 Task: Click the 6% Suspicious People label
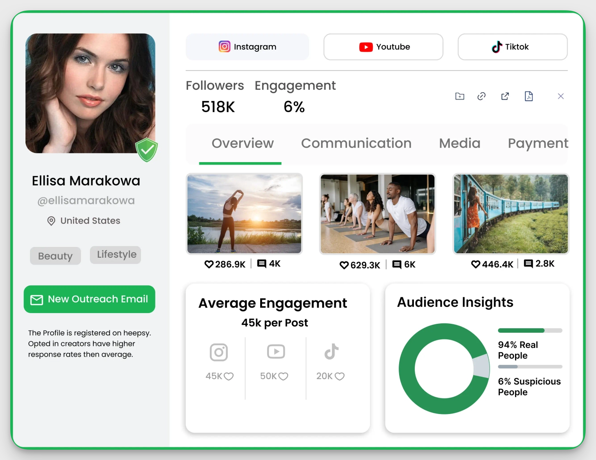pyautogui.click(x=529, y=387)
